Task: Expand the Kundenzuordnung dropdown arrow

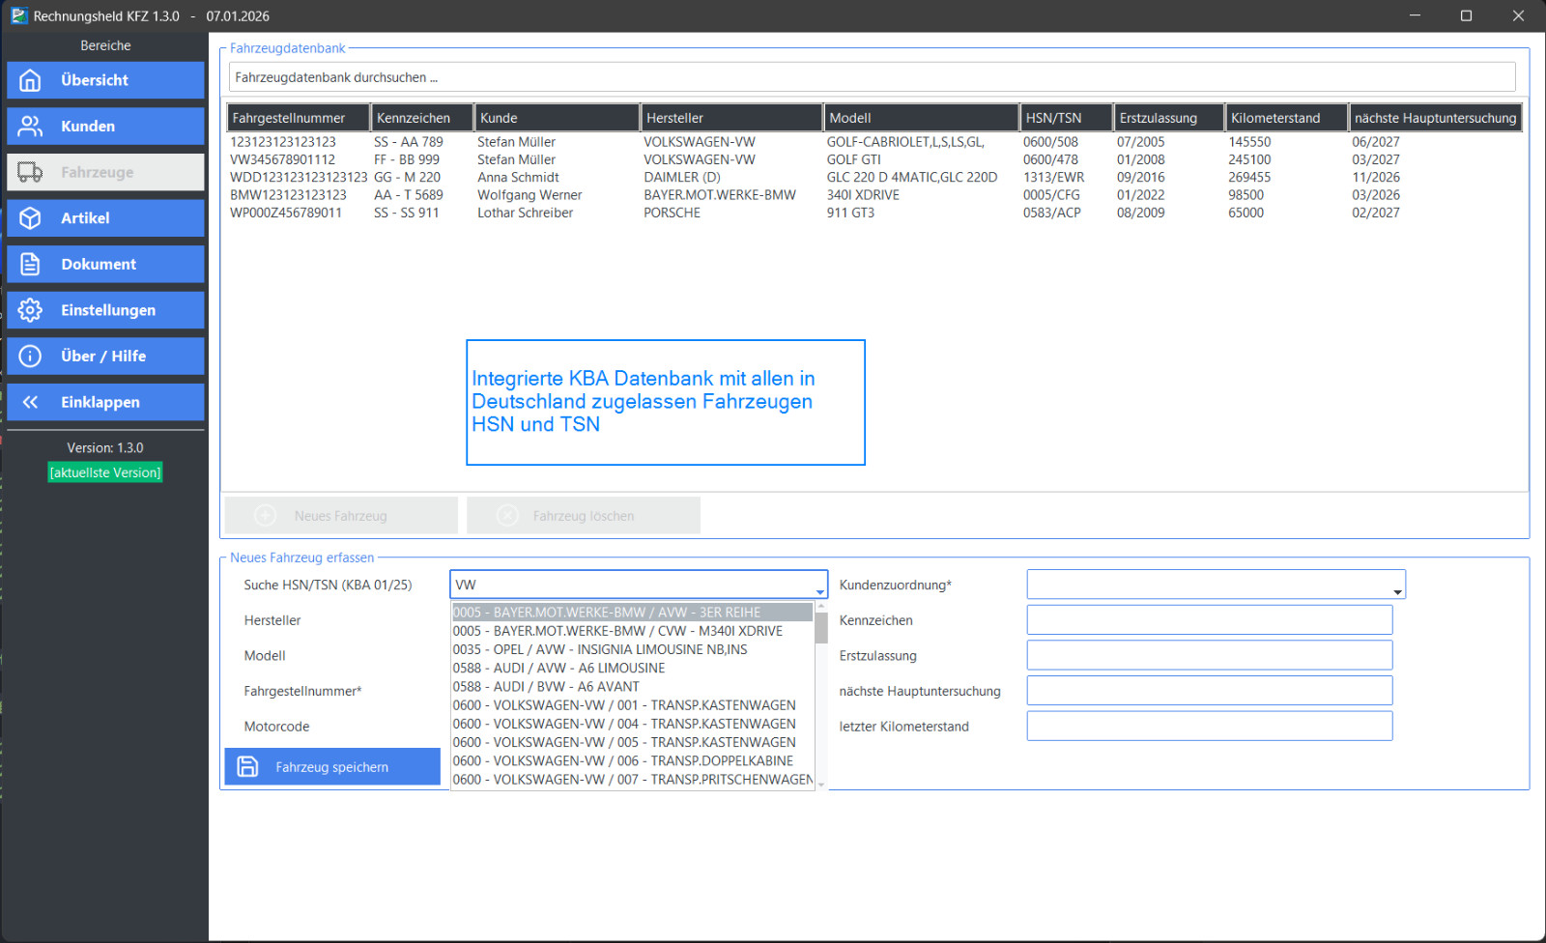Action: 1397,591
